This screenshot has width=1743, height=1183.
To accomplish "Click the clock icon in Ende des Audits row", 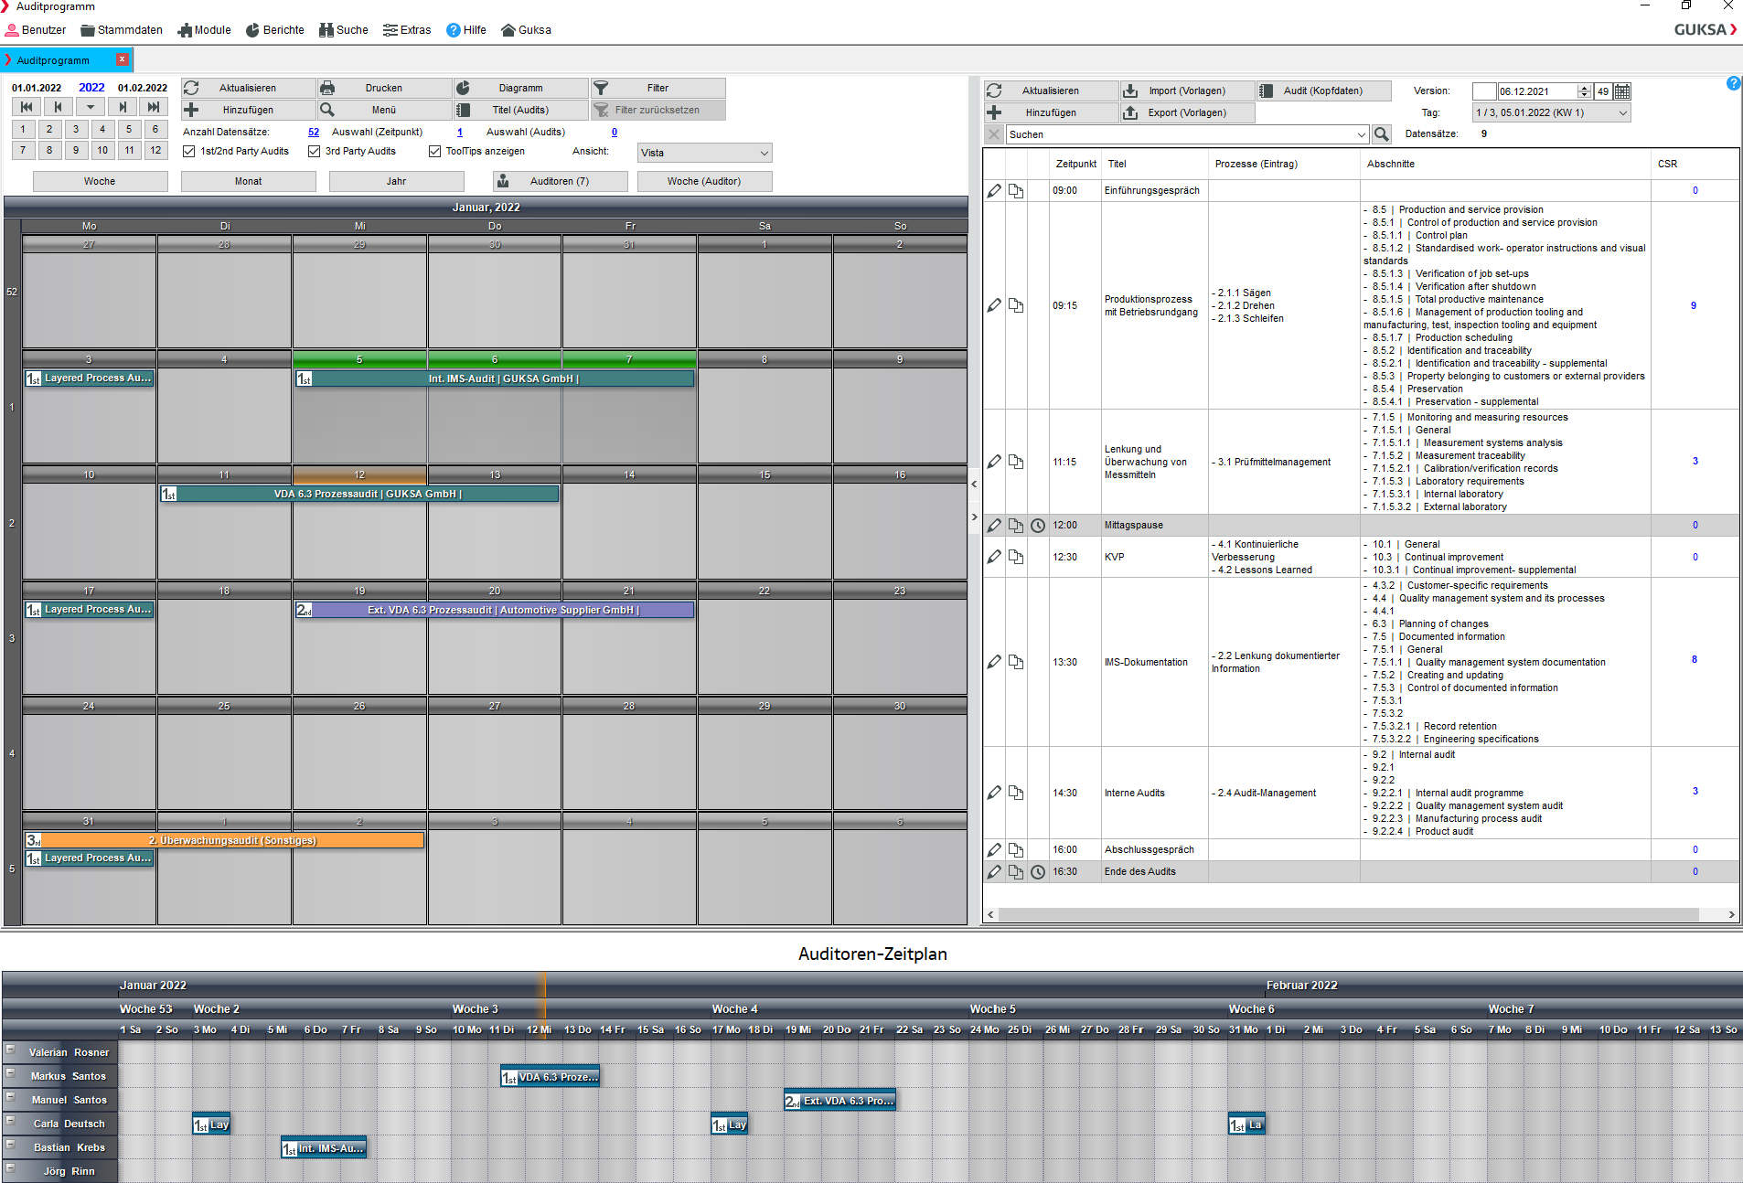I will click(1038, 872).
